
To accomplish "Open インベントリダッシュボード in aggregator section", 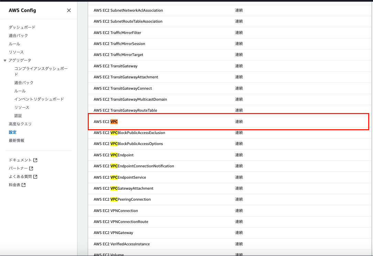I will point(39,99).
